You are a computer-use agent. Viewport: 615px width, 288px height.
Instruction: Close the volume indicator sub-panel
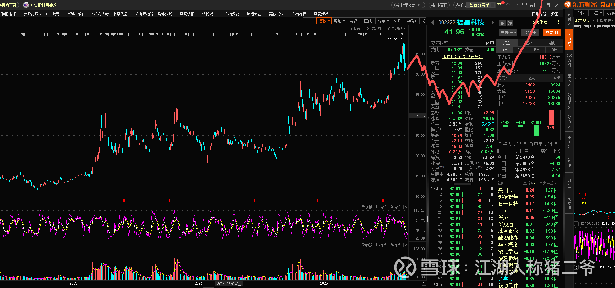[406, 245]
